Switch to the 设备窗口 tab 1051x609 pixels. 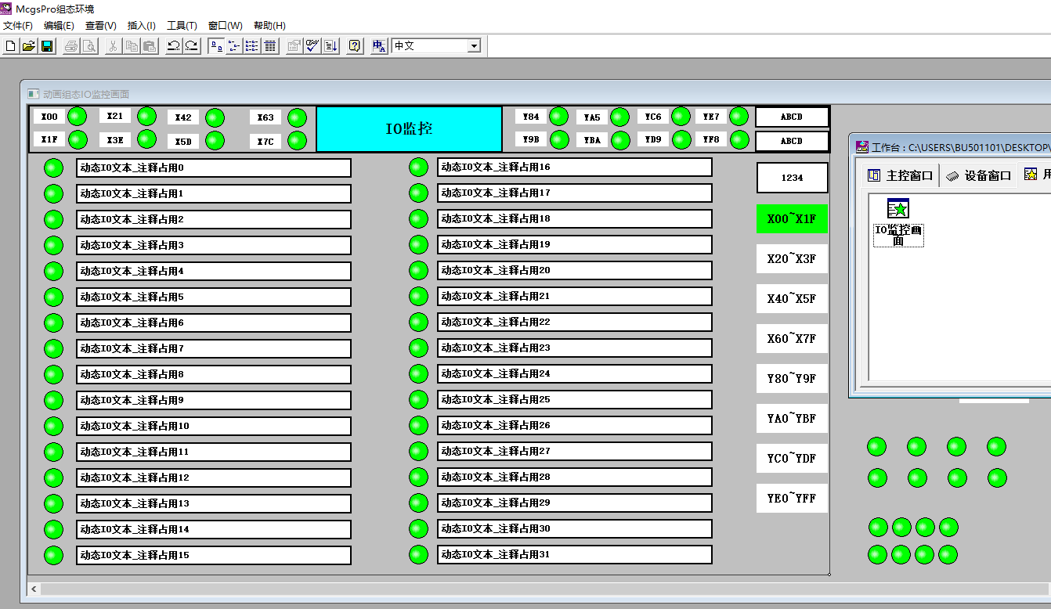(979, 175)
